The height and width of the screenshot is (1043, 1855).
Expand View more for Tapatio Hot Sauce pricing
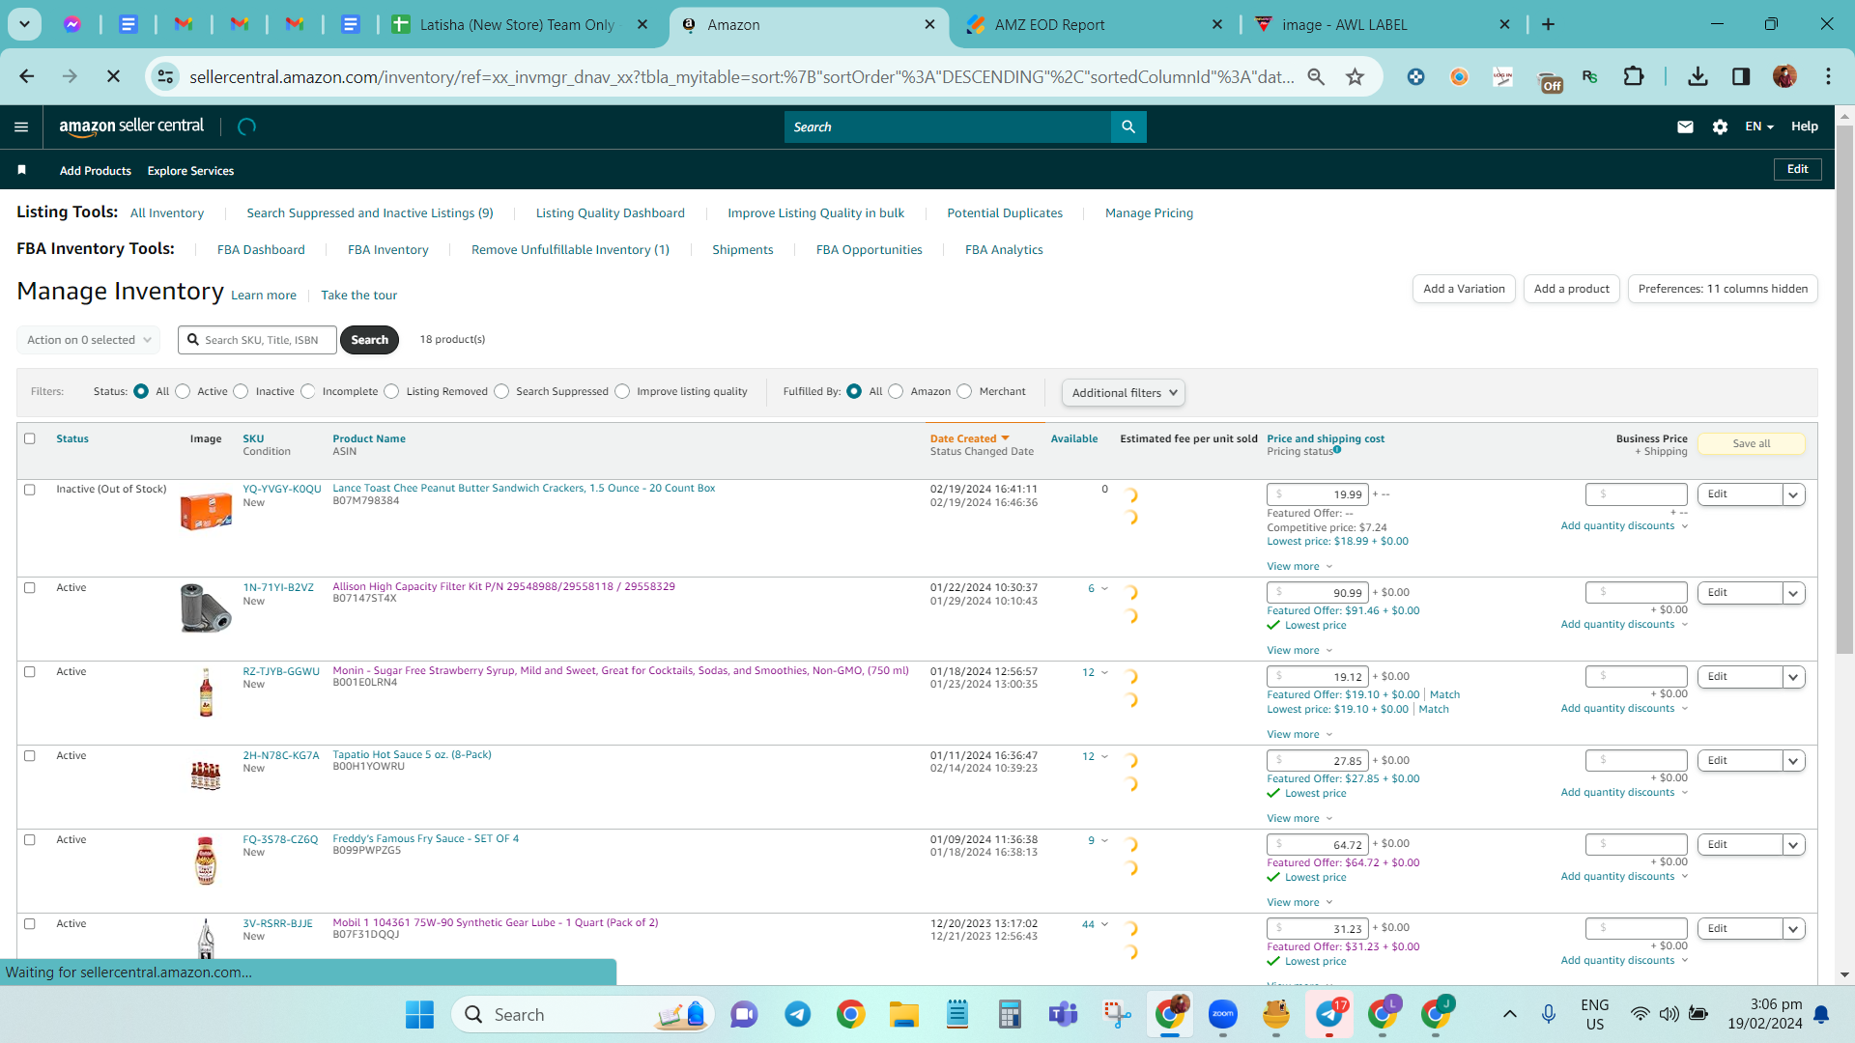1299,818
